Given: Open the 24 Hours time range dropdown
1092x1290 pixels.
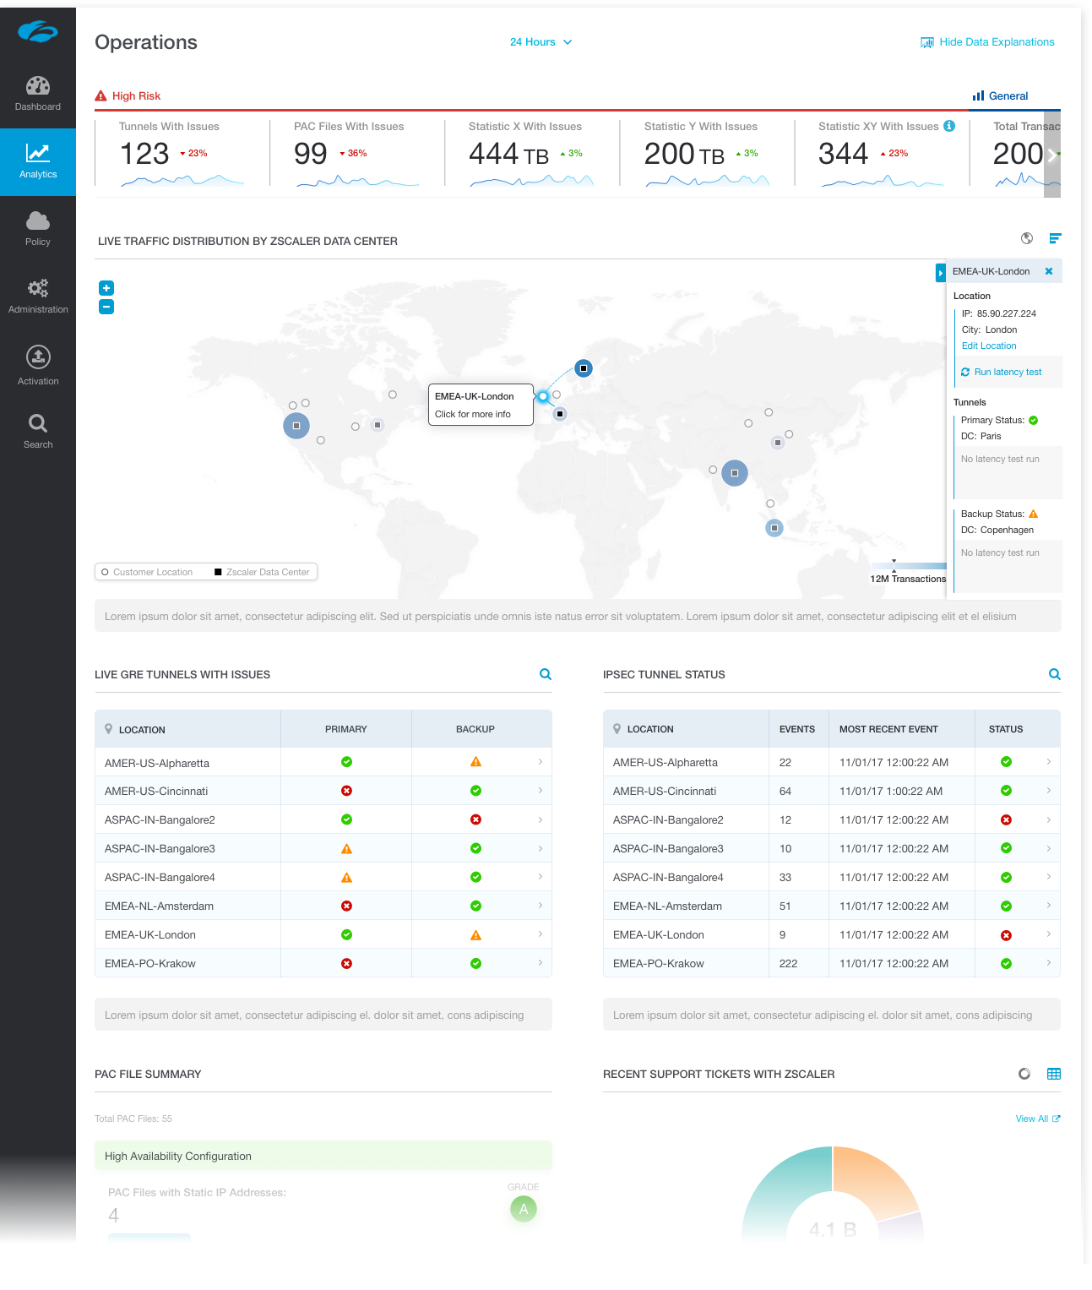Looking at the screenshot, I should click(541, 42).
